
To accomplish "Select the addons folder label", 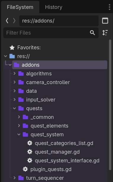I will pos(31,65).
